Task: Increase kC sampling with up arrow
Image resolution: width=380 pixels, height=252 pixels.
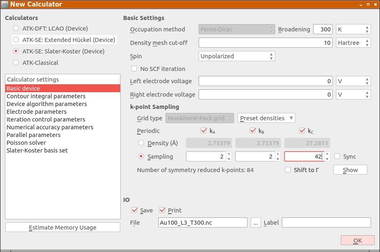Action: [327, 154]
